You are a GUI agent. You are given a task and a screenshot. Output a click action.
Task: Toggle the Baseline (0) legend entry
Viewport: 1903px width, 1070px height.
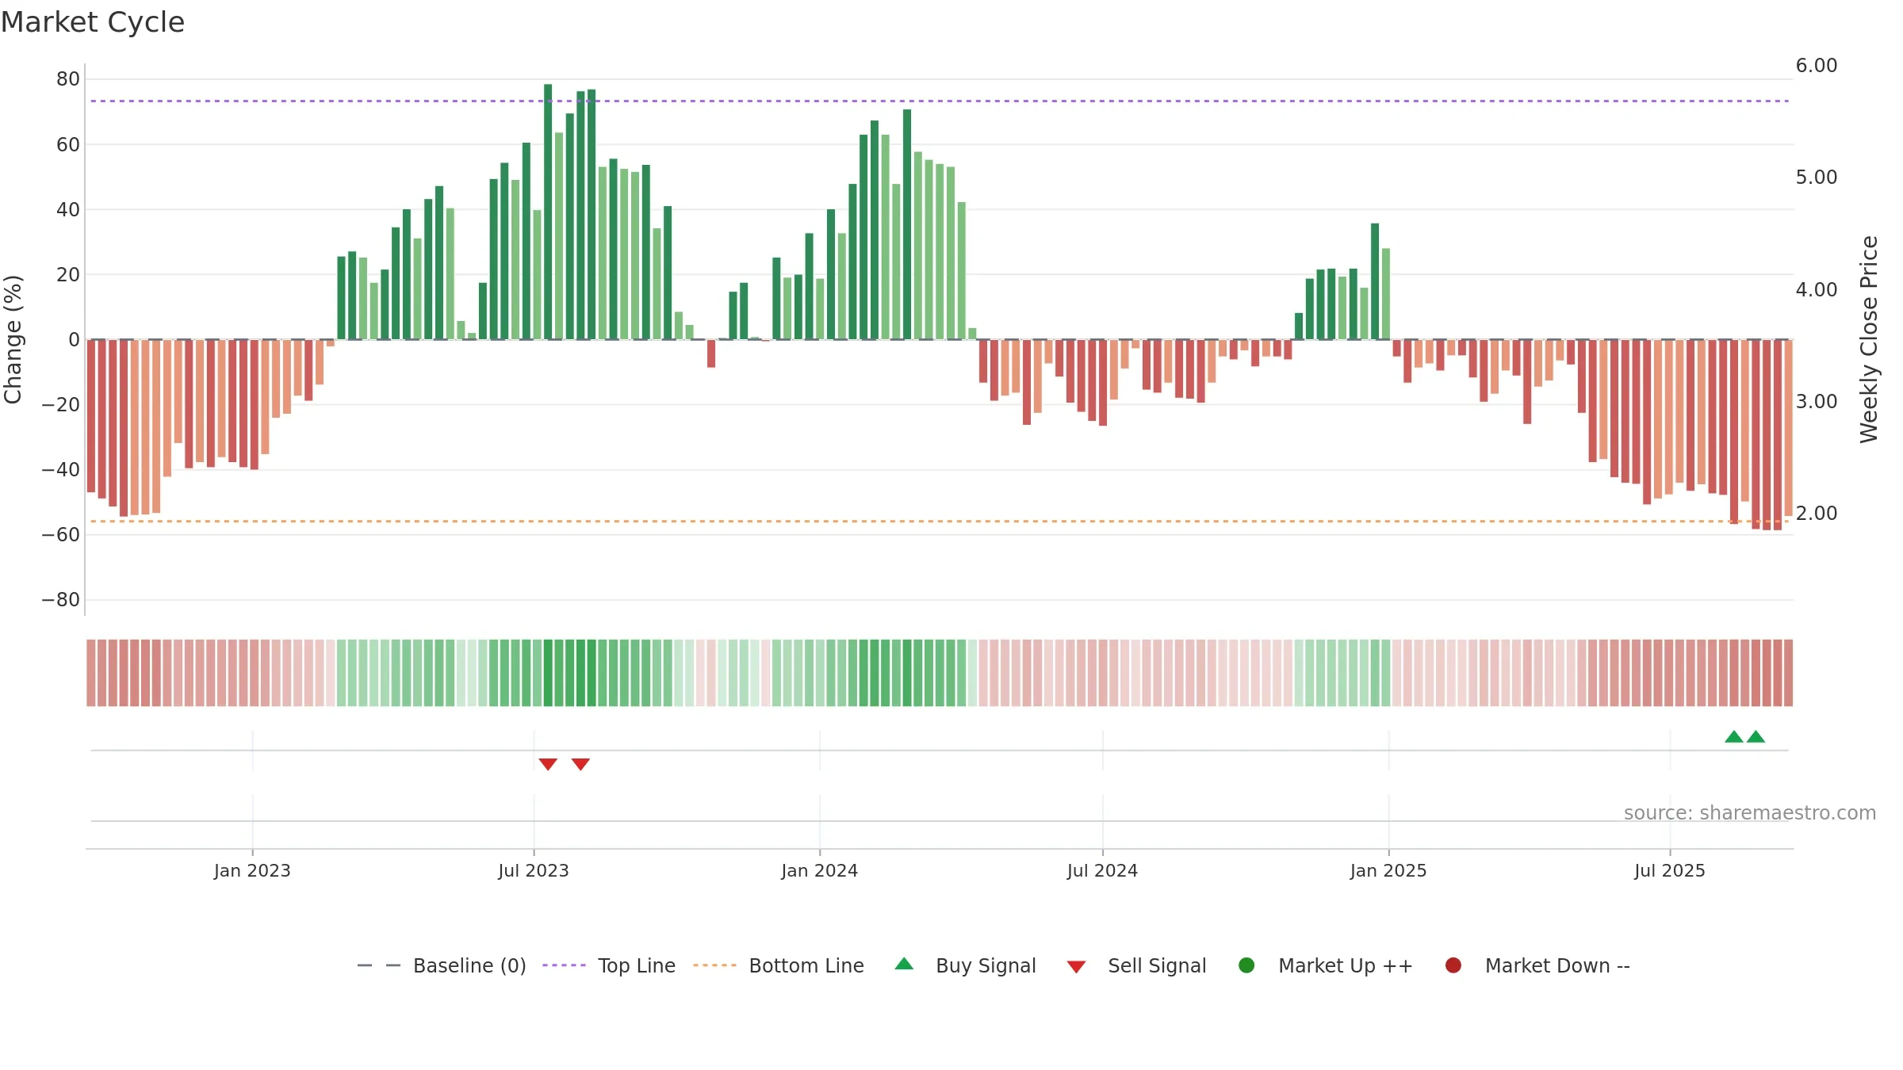pyautogui.click(x=442, y=965)
